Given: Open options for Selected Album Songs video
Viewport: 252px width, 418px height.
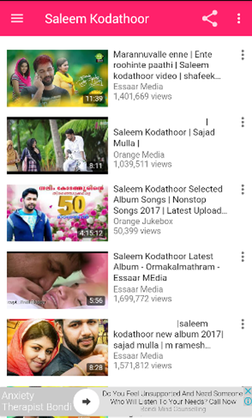Looking at the screenshot, I should pos(242,190).
